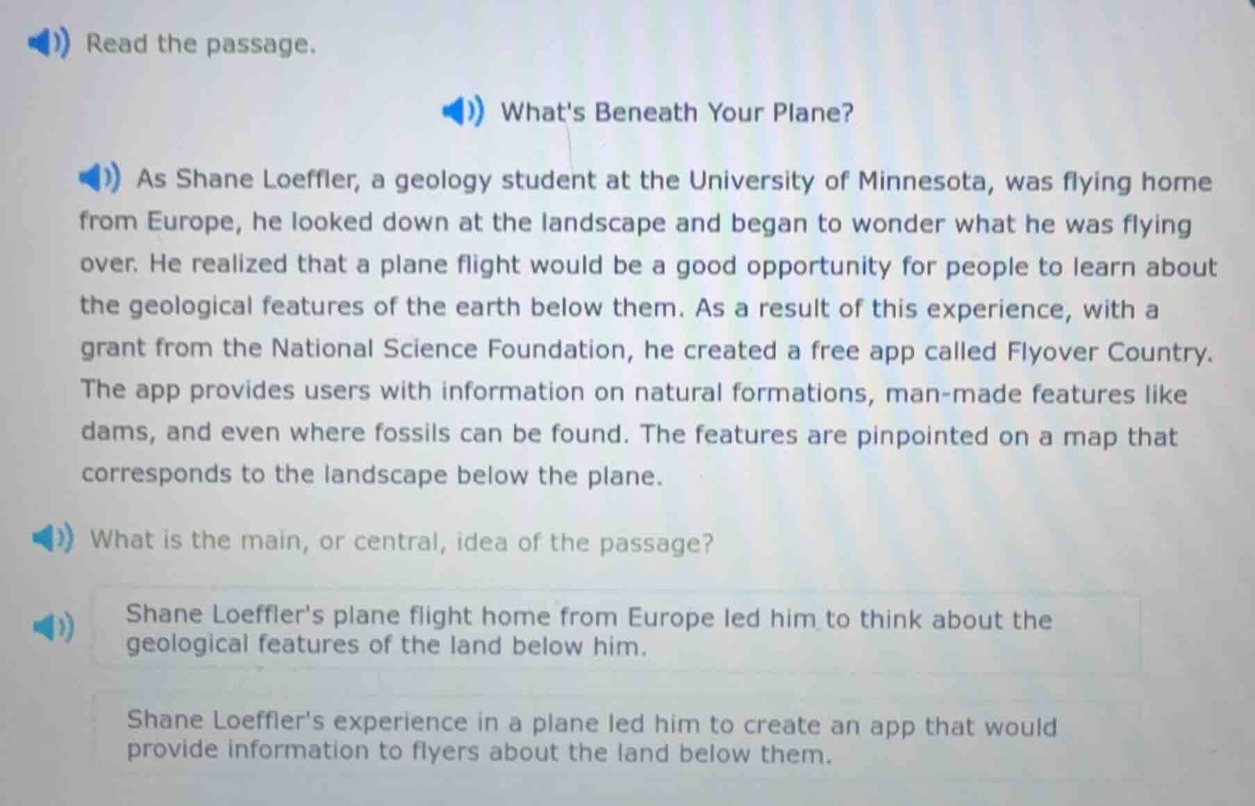The height and width of the screenshot is (806, 1255).
Task: Click inside the first answer choice area
Action: pos(618,632)
